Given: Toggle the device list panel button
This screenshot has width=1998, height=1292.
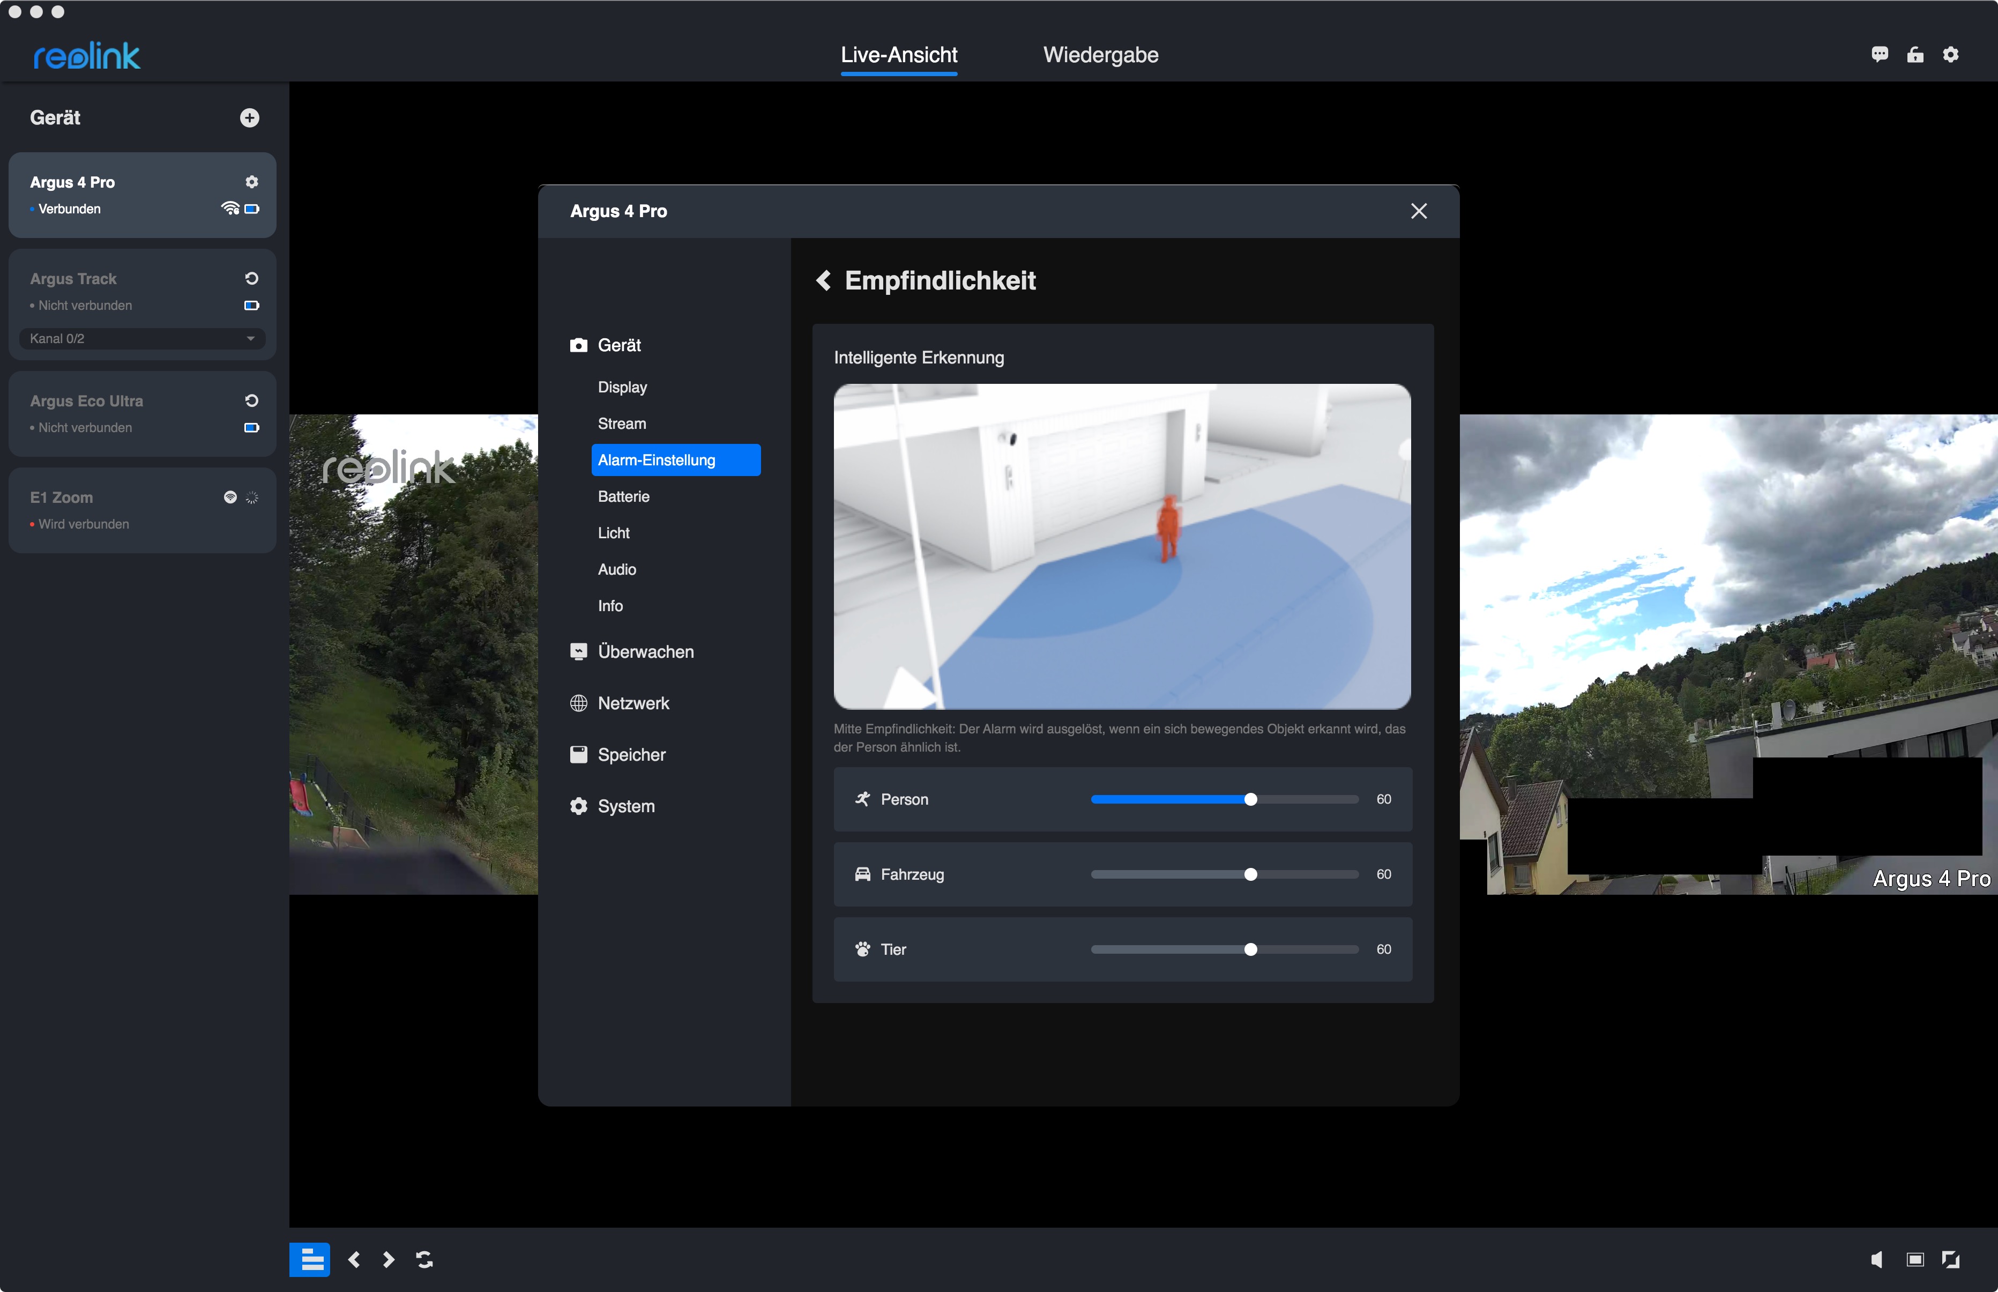Looking at the screenshot, I should point(310,1259).
